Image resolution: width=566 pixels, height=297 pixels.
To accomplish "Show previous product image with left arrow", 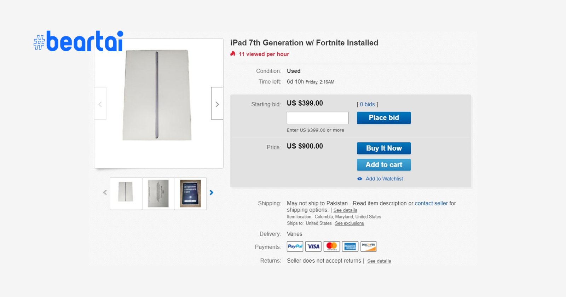I will click(100, 104).
